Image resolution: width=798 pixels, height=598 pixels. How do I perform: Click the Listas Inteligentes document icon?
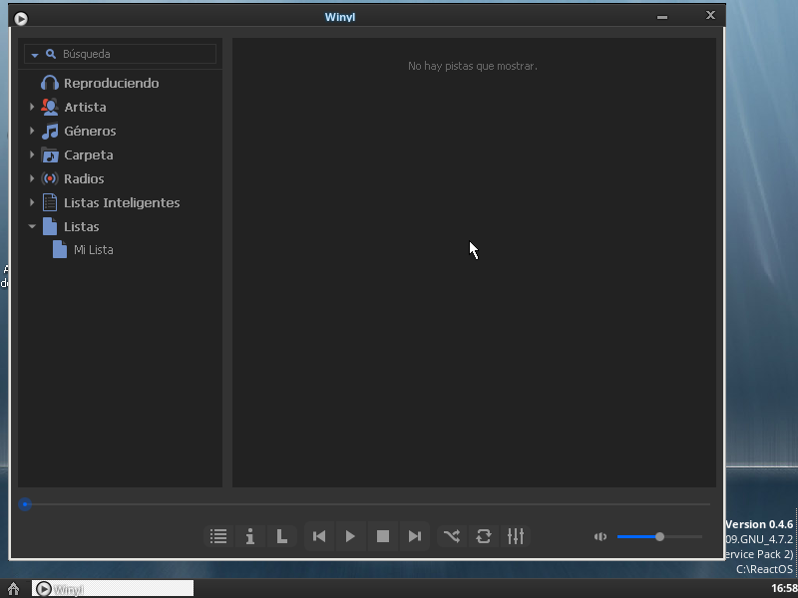click(x=50, y=202)
